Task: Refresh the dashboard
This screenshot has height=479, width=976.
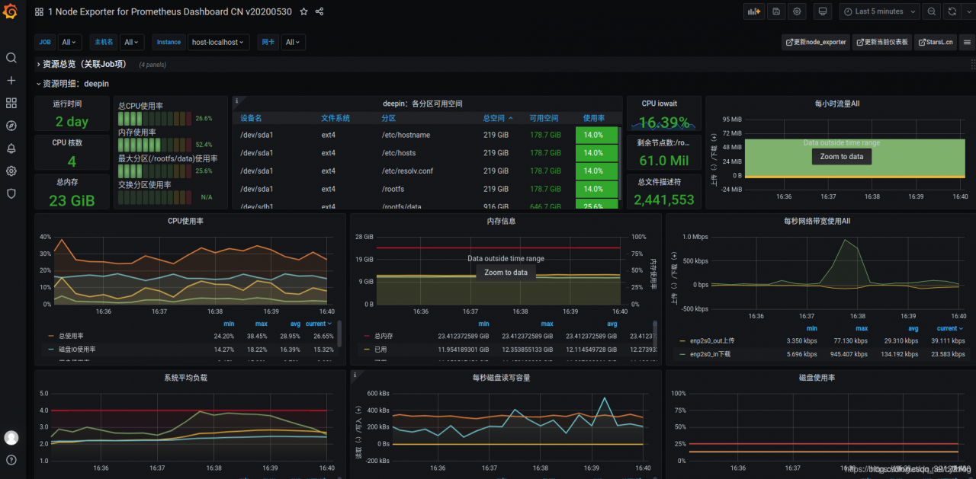Action: [952, 11]
